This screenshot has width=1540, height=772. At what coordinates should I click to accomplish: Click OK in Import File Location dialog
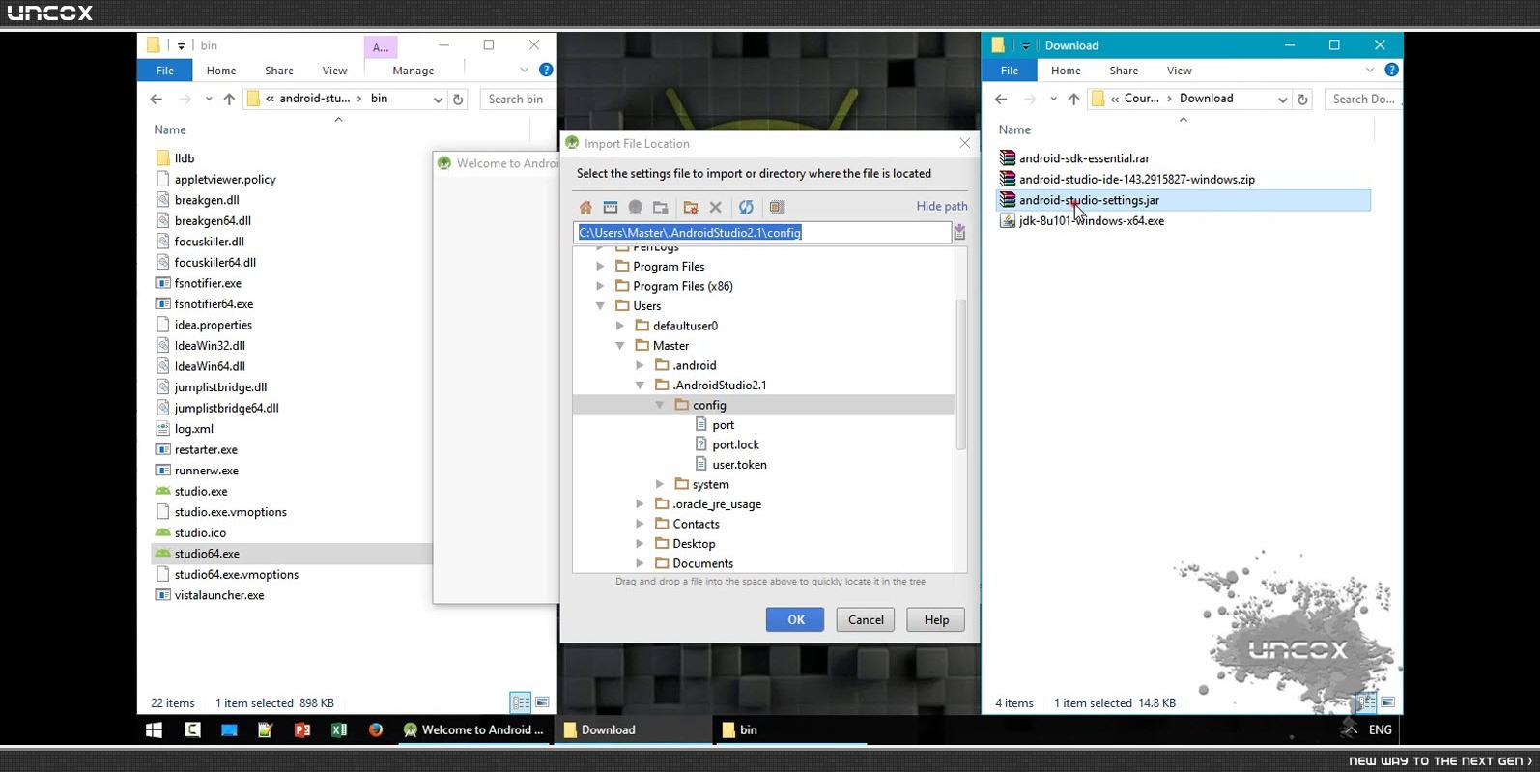[x=795, y=619]
